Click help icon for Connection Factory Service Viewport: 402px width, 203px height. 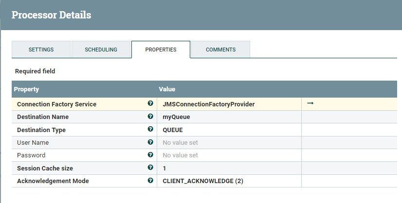150,104
